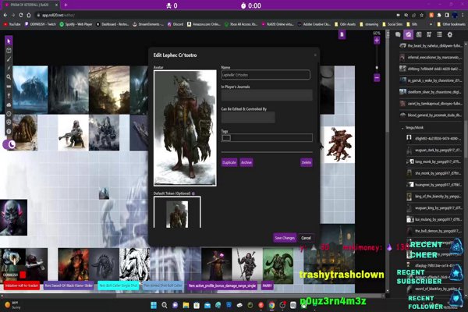Select zariel_by_tamikaproud library item
This screenshot has height=312, width=468.
tap(431, 104)
